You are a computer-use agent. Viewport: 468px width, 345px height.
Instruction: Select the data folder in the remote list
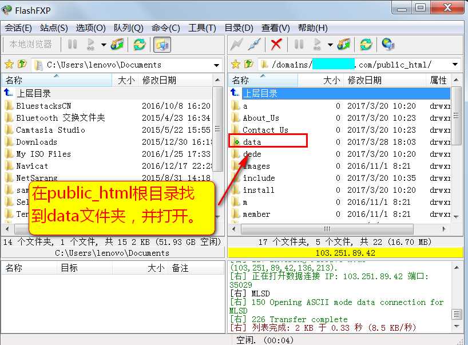252,142
